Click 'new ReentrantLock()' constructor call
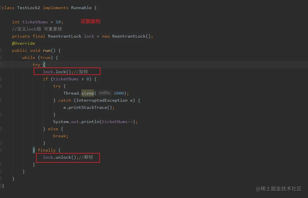 click(x=127, y=36)
